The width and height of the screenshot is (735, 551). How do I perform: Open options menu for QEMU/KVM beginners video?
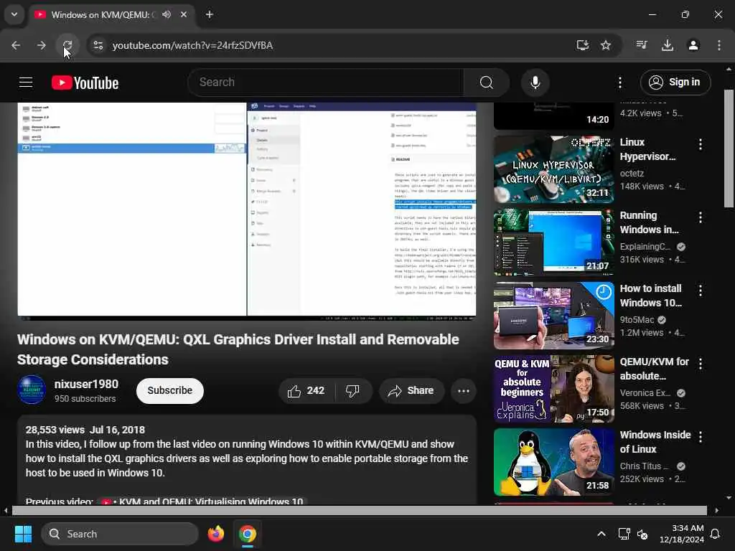coord(701,364)
